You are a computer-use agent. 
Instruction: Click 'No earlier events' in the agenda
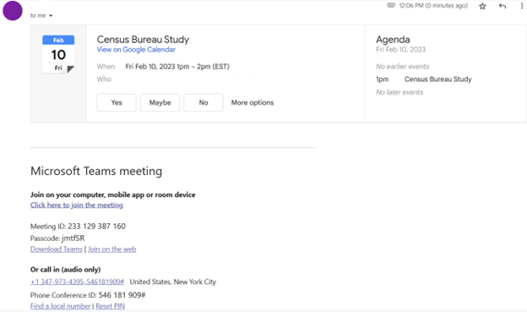click(402, 66)
